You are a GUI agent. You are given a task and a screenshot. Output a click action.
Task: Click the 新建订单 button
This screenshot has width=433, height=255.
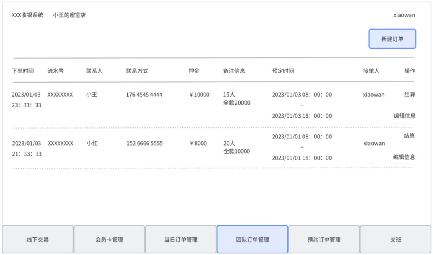(392, 38)
